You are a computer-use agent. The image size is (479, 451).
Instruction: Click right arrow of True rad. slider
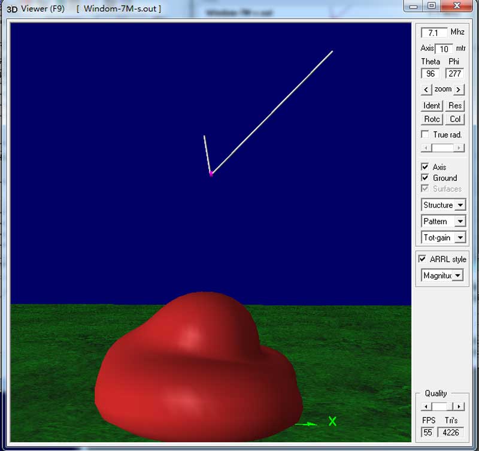459,148
